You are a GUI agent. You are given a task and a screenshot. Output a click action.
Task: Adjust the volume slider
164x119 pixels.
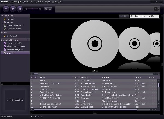[32, 9]
